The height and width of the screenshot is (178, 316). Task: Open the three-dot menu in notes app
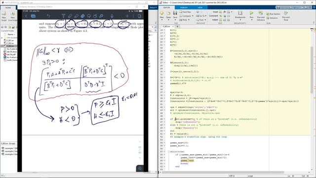tap(133, 16)
